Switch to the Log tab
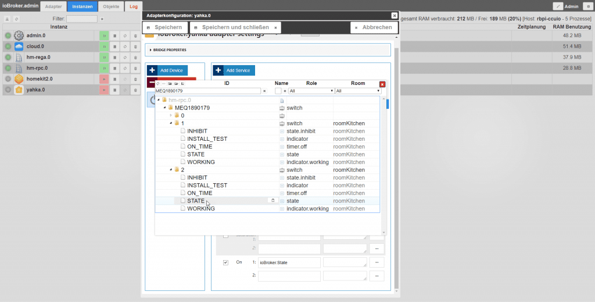The height and width of the screenshot is (302, 595). click(134, 6)
